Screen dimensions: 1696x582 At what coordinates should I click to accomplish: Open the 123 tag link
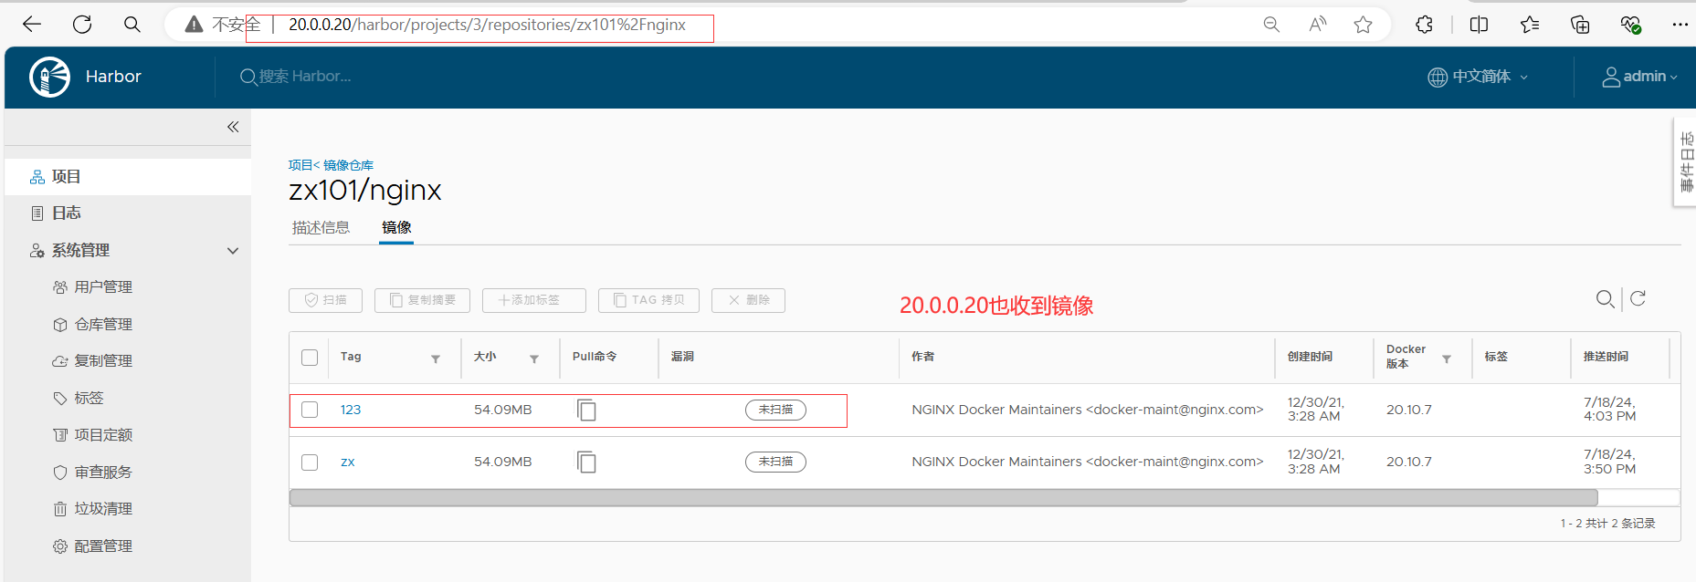(x=351, y=411)
